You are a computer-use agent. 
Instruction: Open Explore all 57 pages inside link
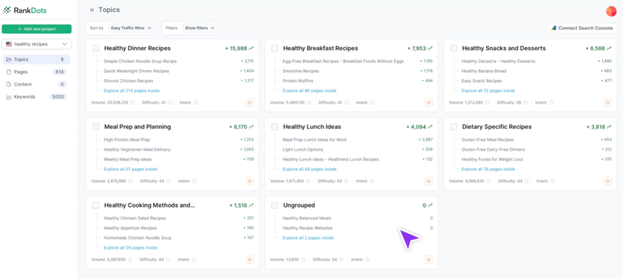point(131,169)
